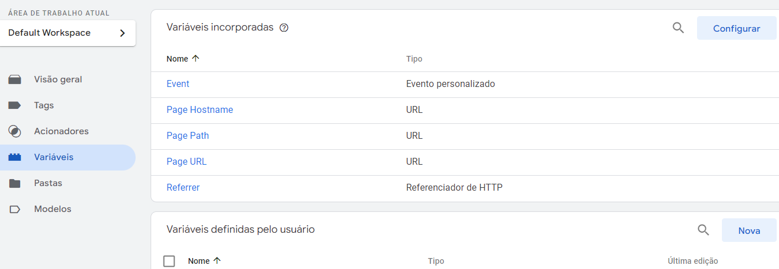
Task: Sort built-in variables by Nome arrow
Action: (x=195, y=59)
